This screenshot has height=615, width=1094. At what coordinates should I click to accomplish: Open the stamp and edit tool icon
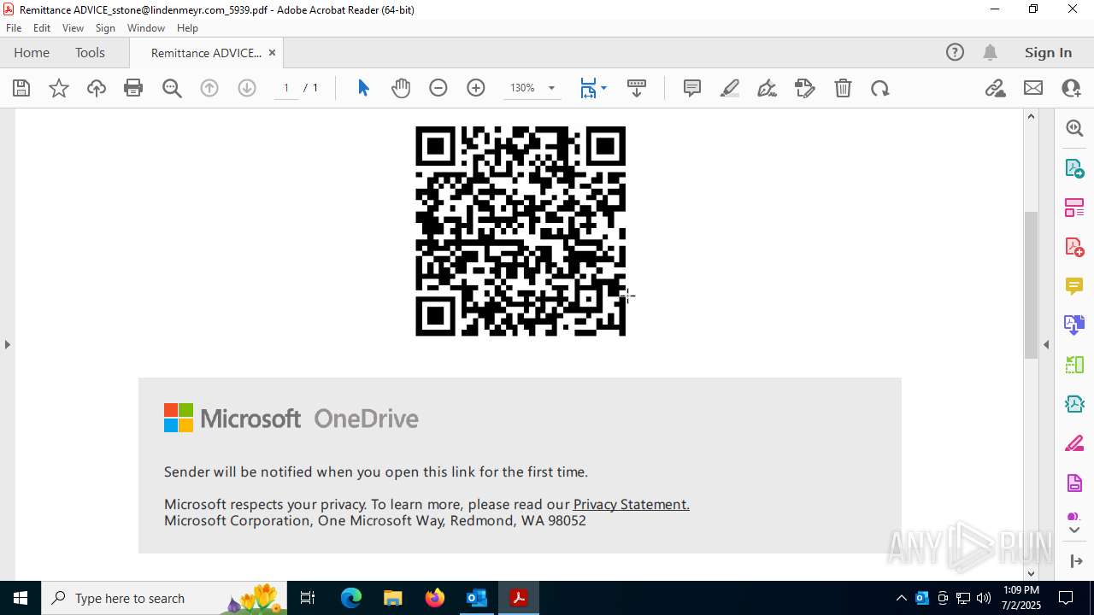tap(805, 88)
